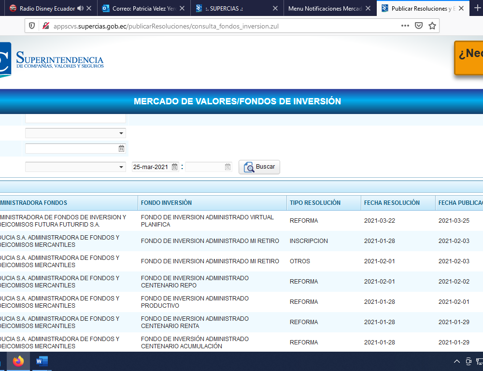Click the Buscar search button
483x371 pixels.
coord(259,167)
